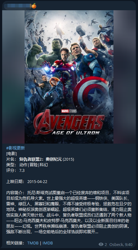138x250 pixels.
Task: Click the [电影] category label
Action: point(11,154)
